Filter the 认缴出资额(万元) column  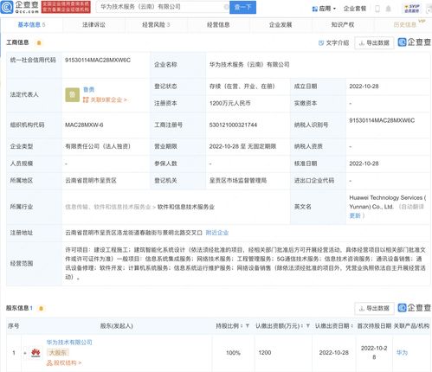click(308, 326)
